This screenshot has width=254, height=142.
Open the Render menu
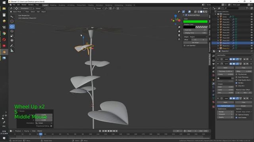pos(24,5)
